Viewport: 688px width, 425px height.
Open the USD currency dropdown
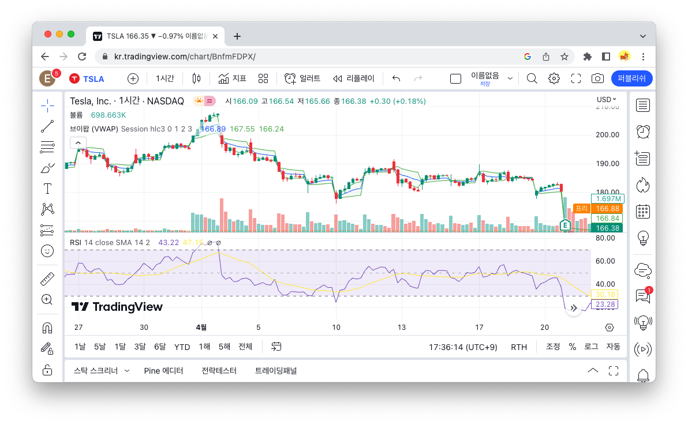pyautogui.click(x=607, y=100)
